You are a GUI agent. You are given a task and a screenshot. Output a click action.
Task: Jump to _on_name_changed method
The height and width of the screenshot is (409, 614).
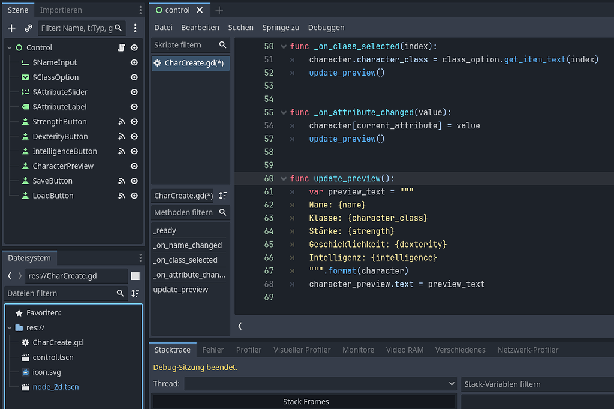pyautogui.click(x=189, y=245)
